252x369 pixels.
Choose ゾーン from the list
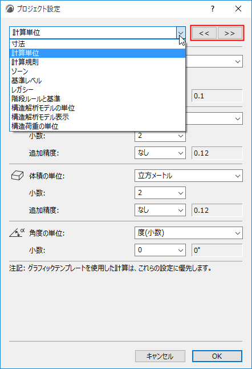[x=97, y=72]
